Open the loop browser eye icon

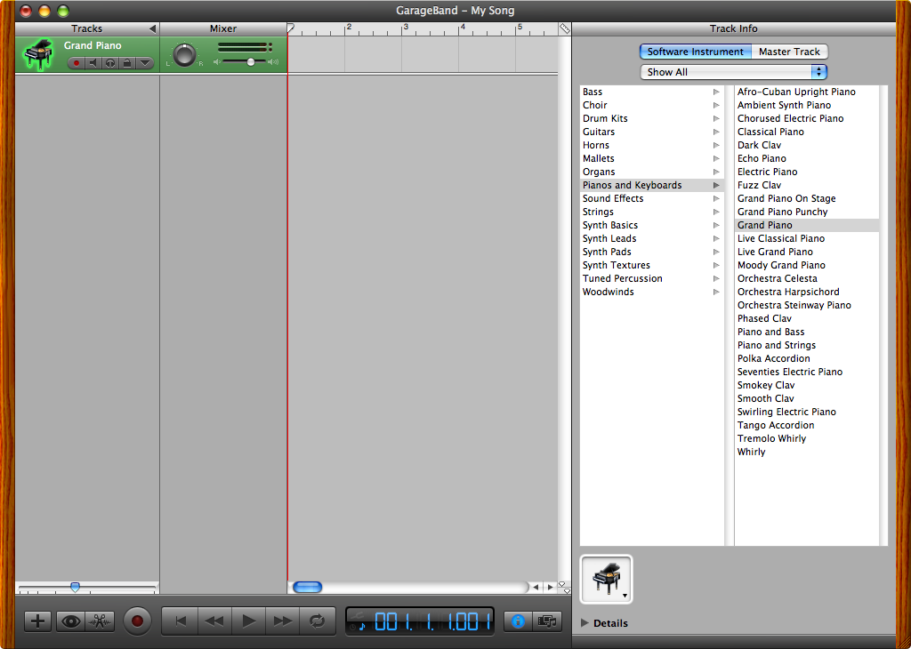coord(70,621)
